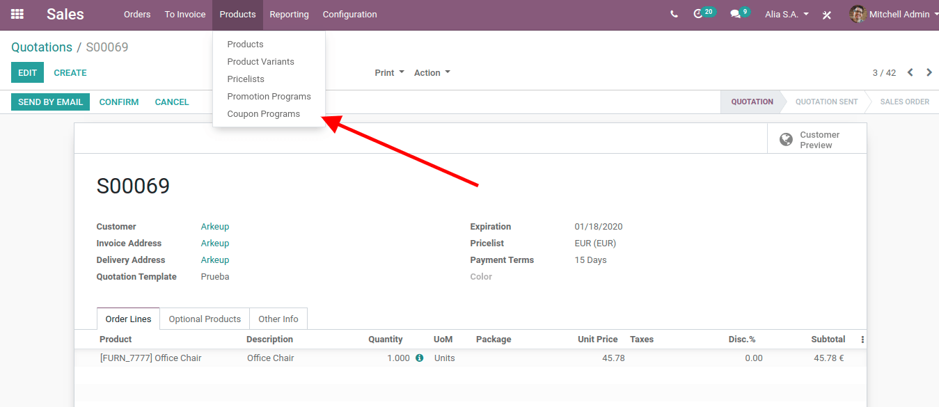Screen dimensions: 939x407
Task: Go to next record arrow
Action: click(929, 72)
